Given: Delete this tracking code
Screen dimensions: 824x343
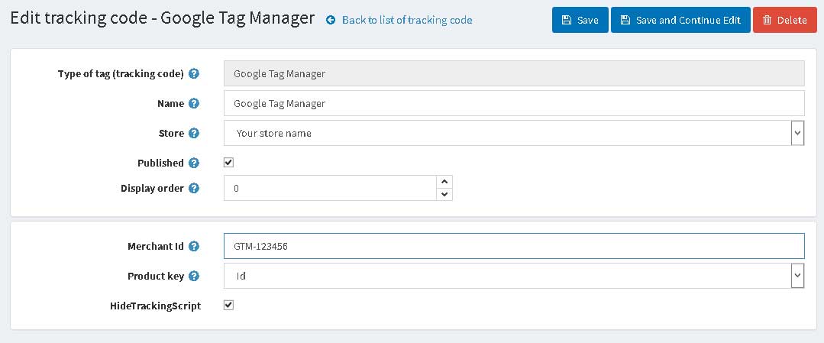Looking at the screenshot, I should pyautogui.click(x=785, y=20).
